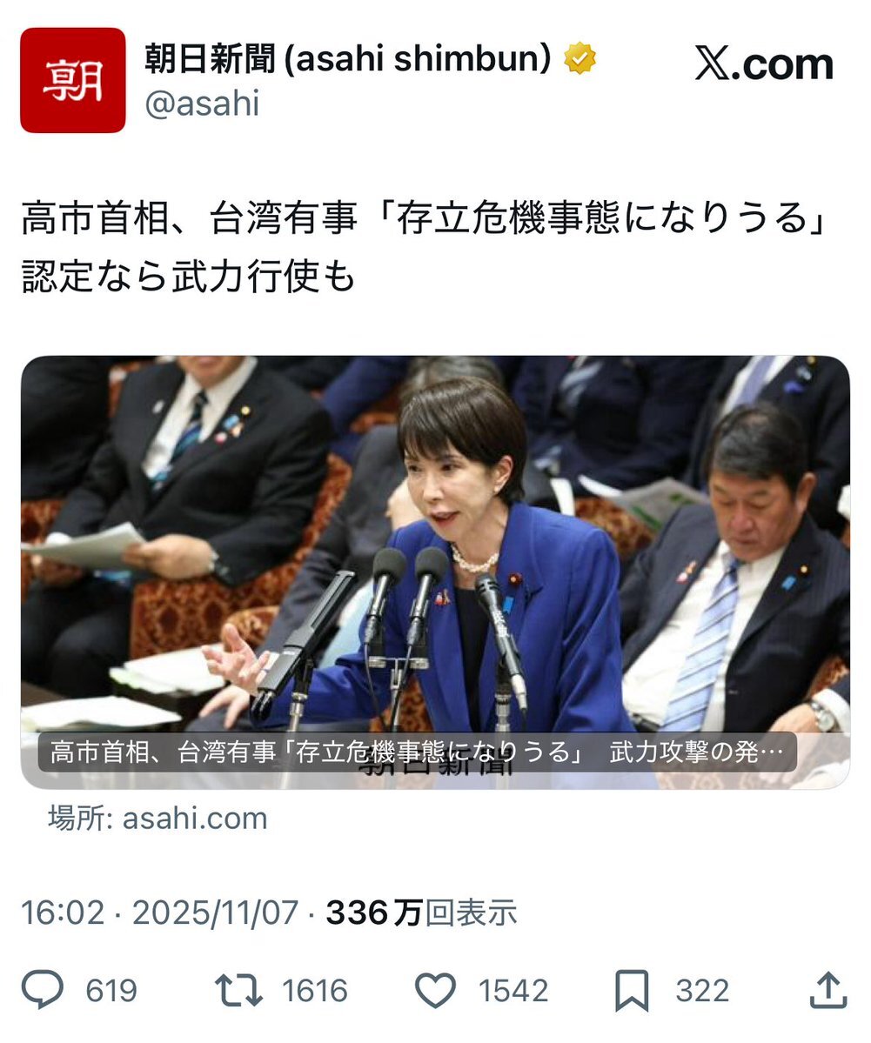871x1043 pixels.
Task: Click the gold verified badge
Action: [580, 58]
